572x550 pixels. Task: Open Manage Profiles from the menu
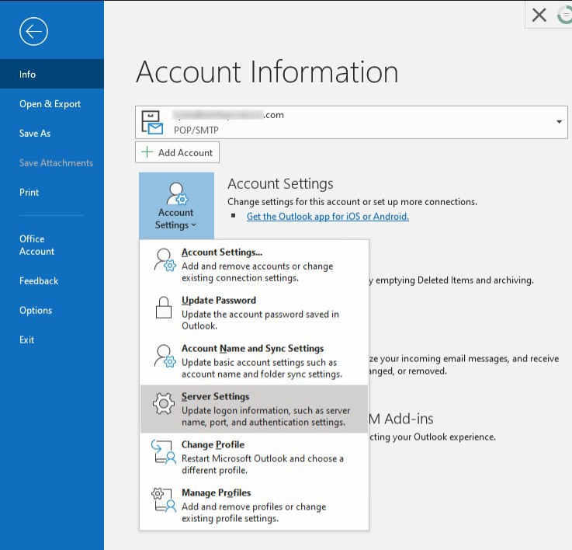[254, 505]
